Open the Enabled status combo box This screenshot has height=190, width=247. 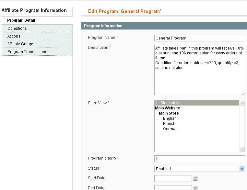[200, 169]
